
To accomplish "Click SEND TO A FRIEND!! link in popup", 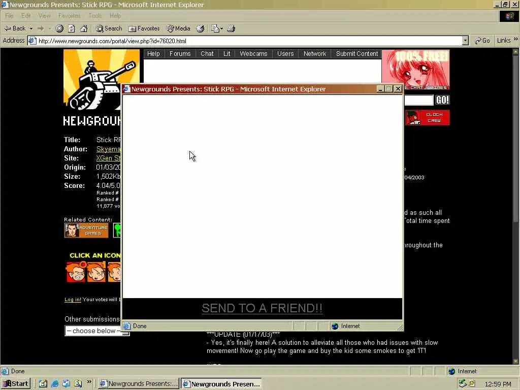I will [262, 308].
